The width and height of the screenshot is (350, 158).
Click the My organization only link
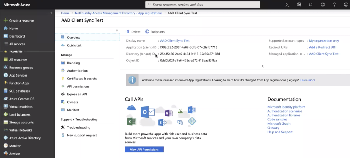[324, 41]
